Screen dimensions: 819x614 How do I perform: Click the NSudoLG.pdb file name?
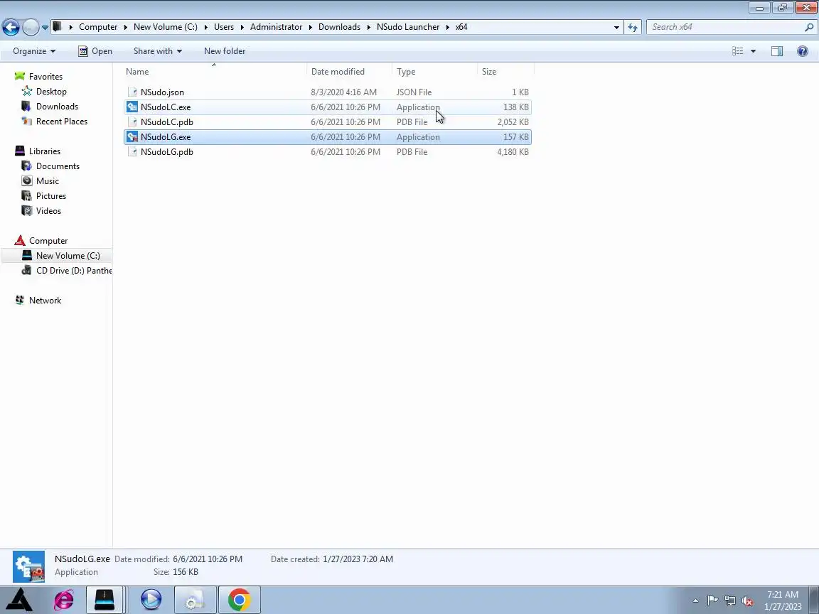(x=166, y=152)
